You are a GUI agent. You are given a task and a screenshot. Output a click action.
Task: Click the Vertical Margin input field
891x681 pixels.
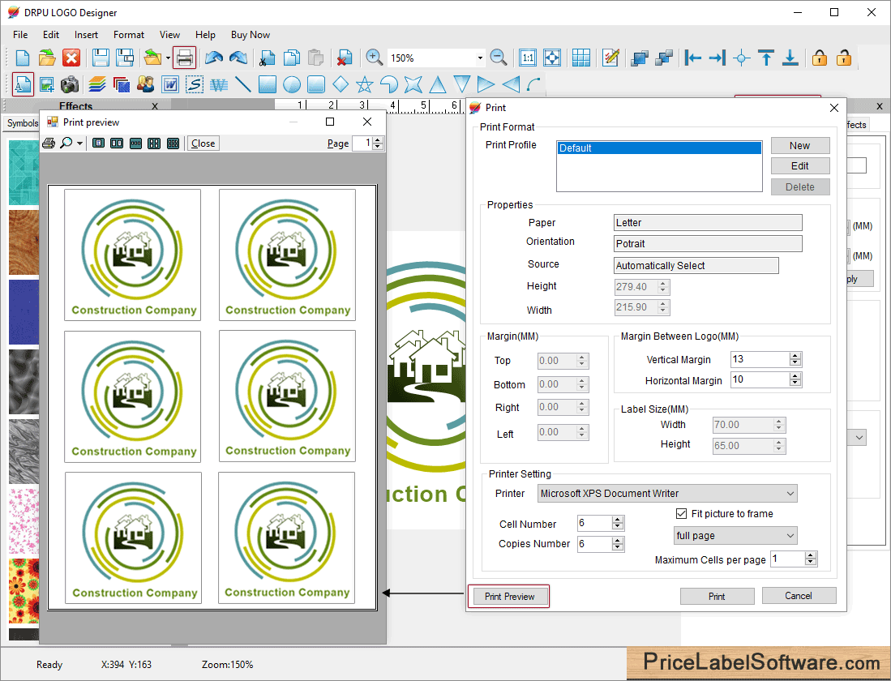click(x=760, y=359)
